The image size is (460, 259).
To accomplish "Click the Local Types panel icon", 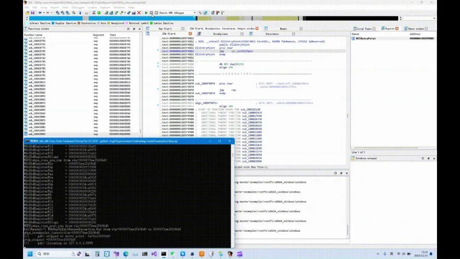I will 355,29.
